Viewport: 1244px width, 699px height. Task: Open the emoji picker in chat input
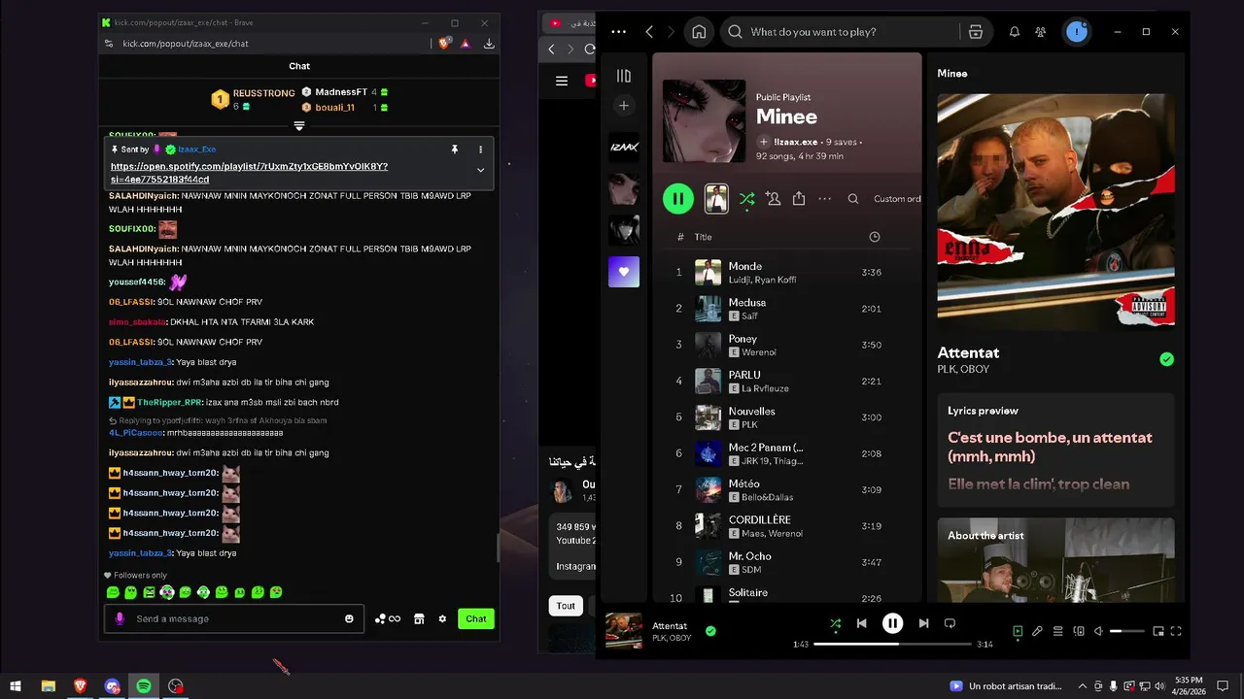pyautogui.click(x=349, y=618)
